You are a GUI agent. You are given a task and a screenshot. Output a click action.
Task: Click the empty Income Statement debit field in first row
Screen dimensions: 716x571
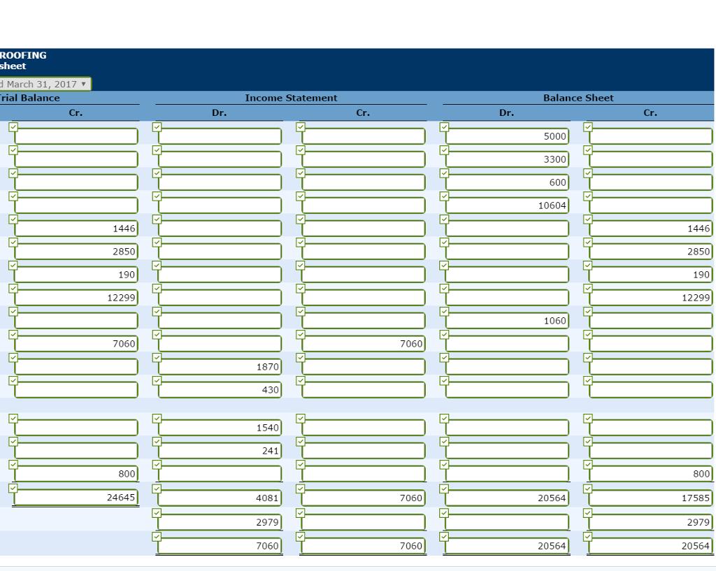pos(220,136)
